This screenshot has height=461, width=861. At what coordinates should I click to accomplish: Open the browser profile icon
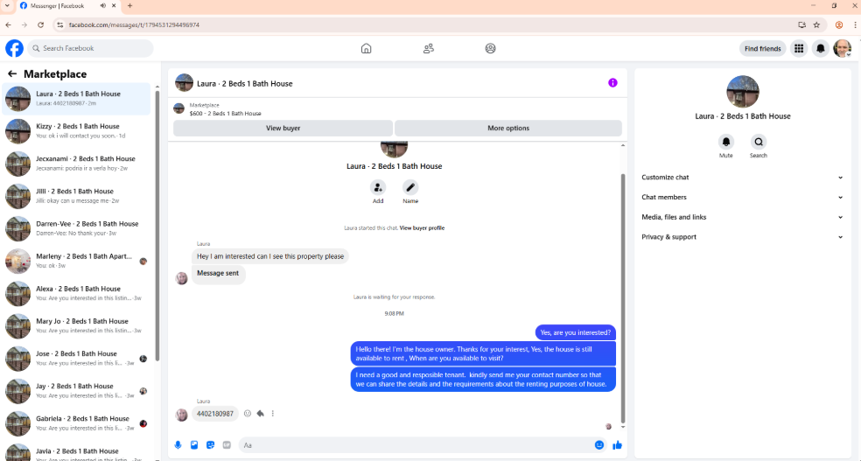click(838, 24)
